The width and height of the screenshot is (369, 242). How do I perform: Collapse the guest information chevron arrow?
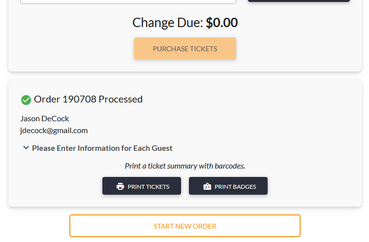(x=26, y=148)
